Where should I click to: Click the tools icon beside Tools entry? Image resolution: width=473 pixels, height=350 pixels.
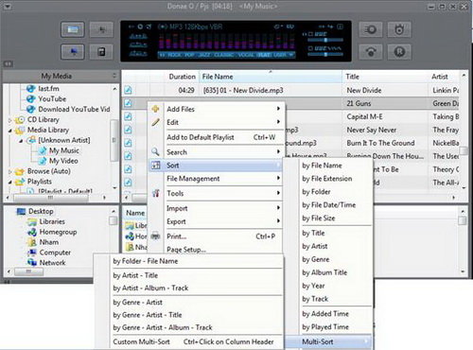pos(155,193)
